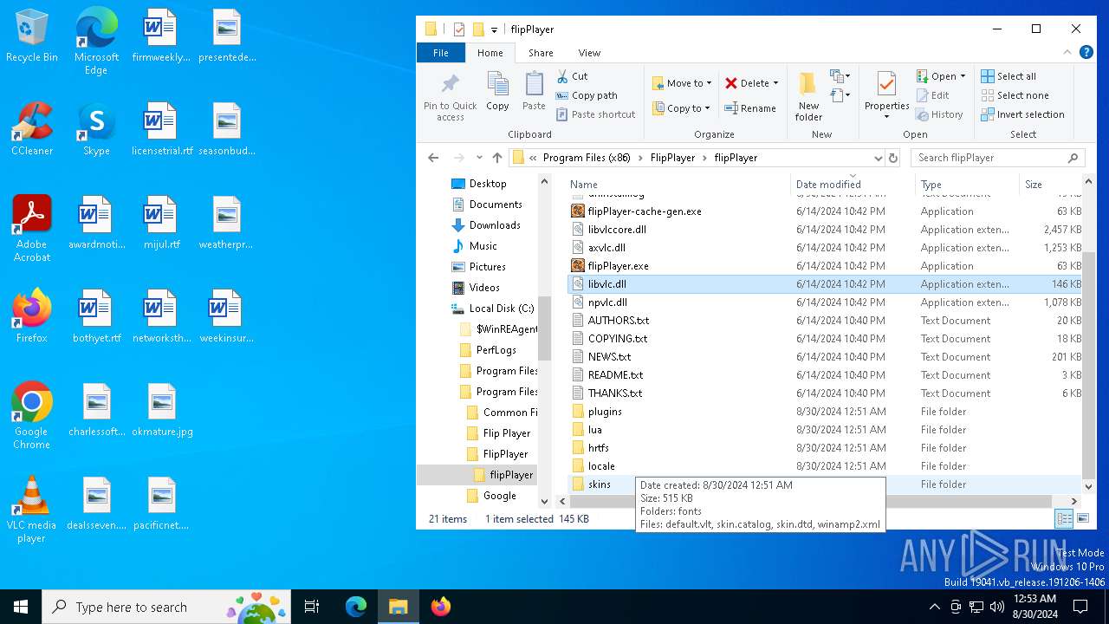This screenshot has height=624, width=1109.
Task: Click the Paste ribbon icon
Action: pyautogui.click(x=534, y=92)
